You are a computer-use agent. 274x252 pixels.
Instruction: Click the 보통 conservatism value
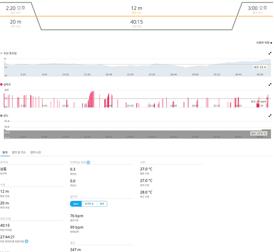pos(3,169)
